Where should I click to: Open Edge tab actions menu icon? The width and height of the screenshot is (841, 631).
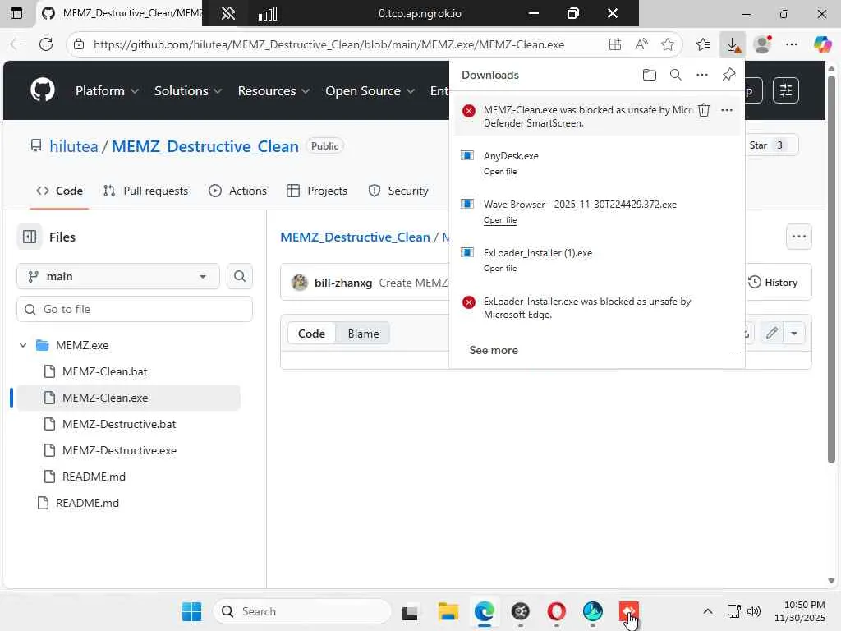click(x=16, y=13)
